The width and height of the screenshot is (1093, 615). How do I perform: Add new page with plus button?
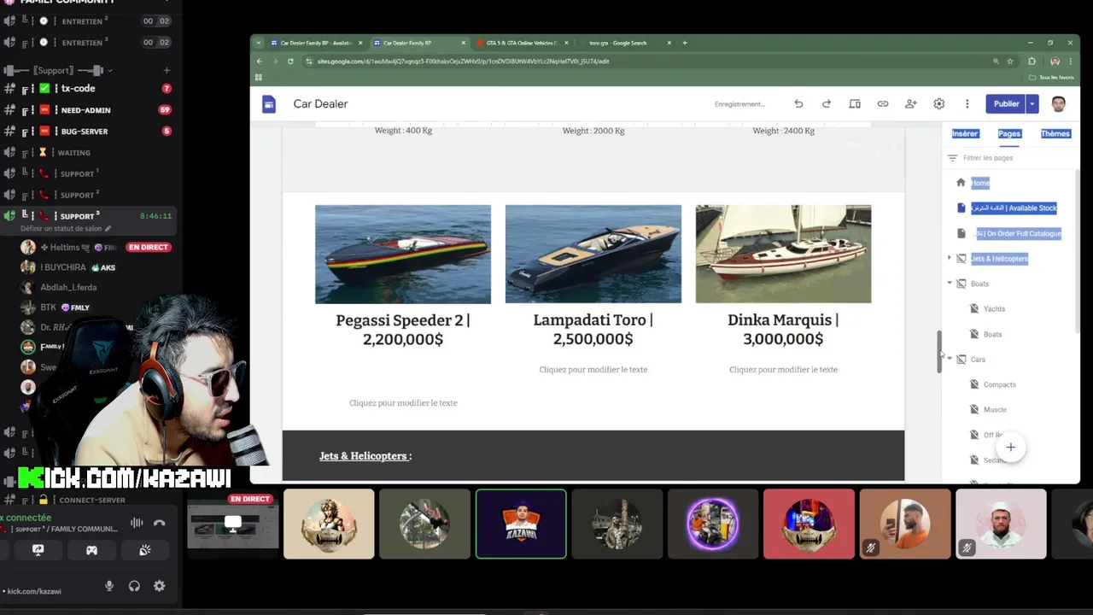[1010, 448]
